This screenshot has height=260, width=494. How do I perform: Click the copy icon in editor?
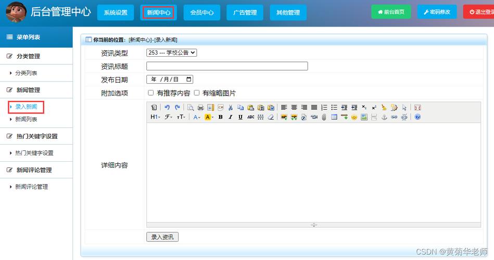pyautogui.click(x=240, y=107)
